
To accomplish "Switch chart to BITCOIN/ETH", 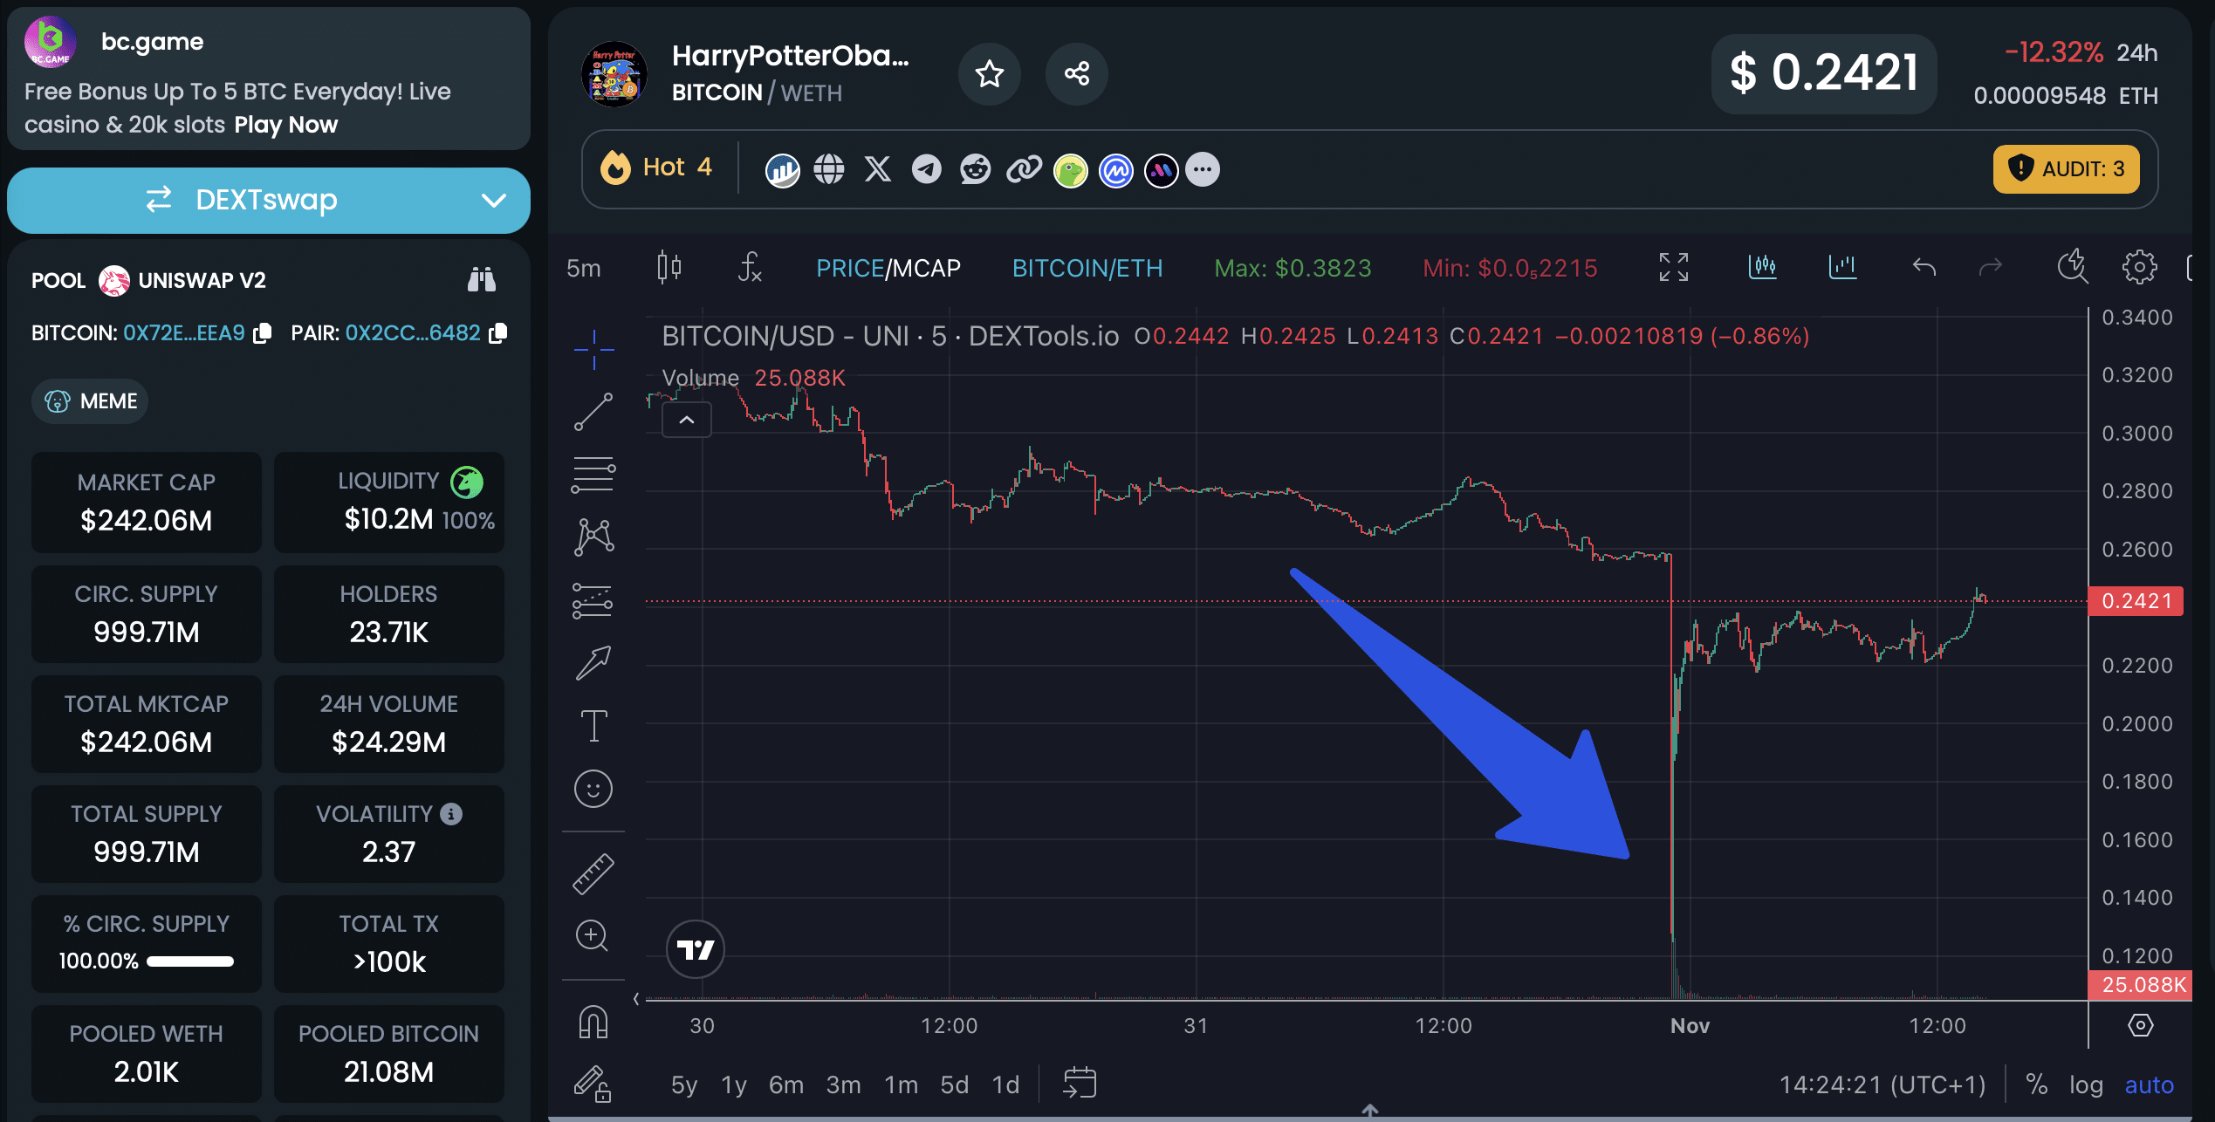I will (1087, 269).
